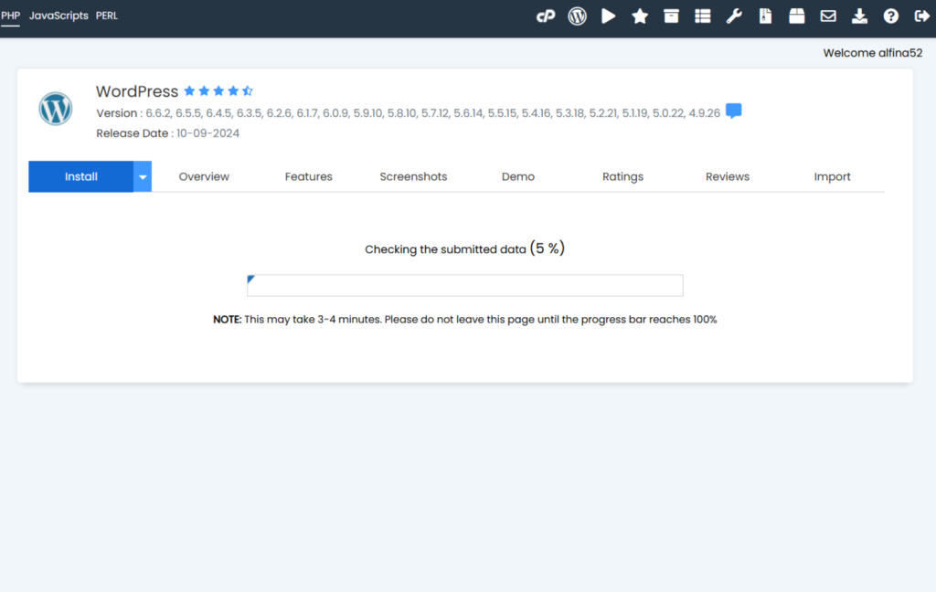The height and width of the screenshot is (592, 936).
Task: Open settings with the wrench icon
Action: (734, 16)
